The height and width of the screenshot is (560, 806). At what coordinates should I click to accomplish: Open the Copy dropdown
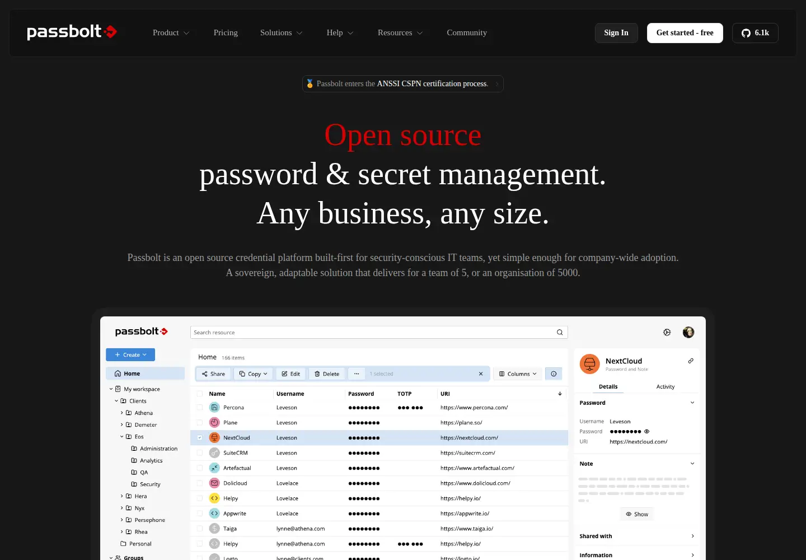click(x=253, y=374)
